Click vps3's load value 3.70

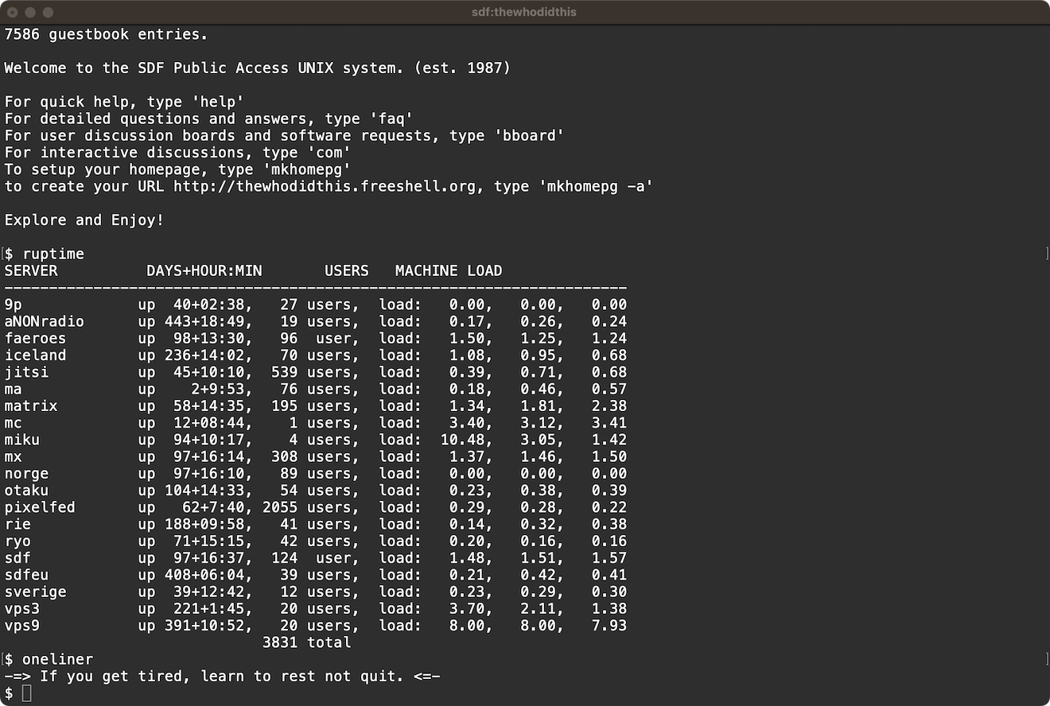(x=467, y=608)
